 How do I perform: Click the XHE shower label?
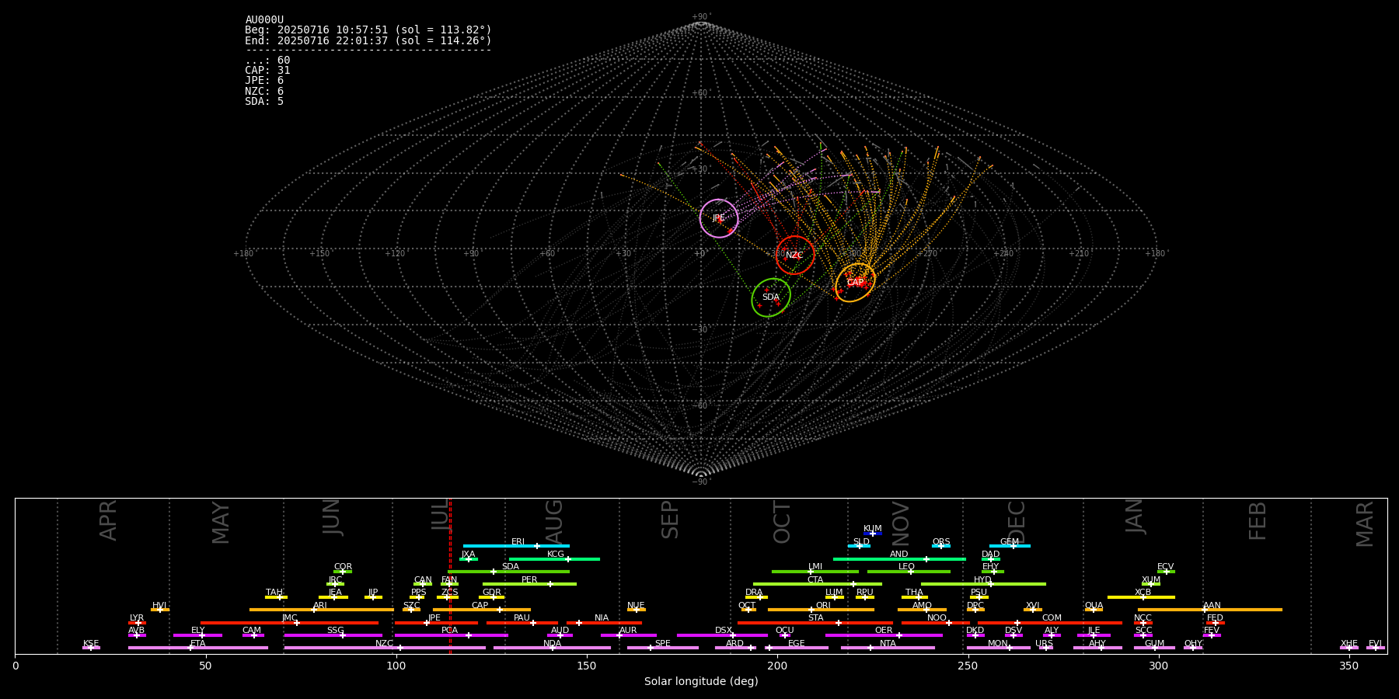[x=1349, y=644]
